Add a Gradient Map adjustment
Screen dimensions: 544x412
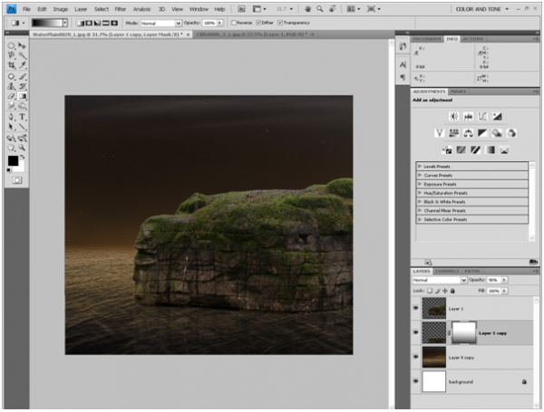click(x=490, y=150)
